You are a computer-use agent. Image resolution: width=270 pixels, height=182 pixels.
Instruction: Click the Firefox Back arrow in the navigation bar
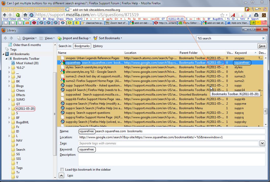[5, 15]
